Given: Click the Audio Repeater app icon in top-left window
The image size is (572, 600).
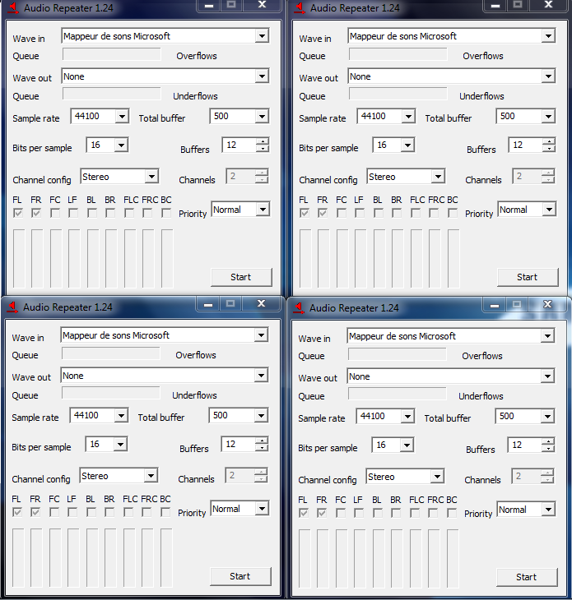Looking at the screenshot, I should (x=13, y=7).
